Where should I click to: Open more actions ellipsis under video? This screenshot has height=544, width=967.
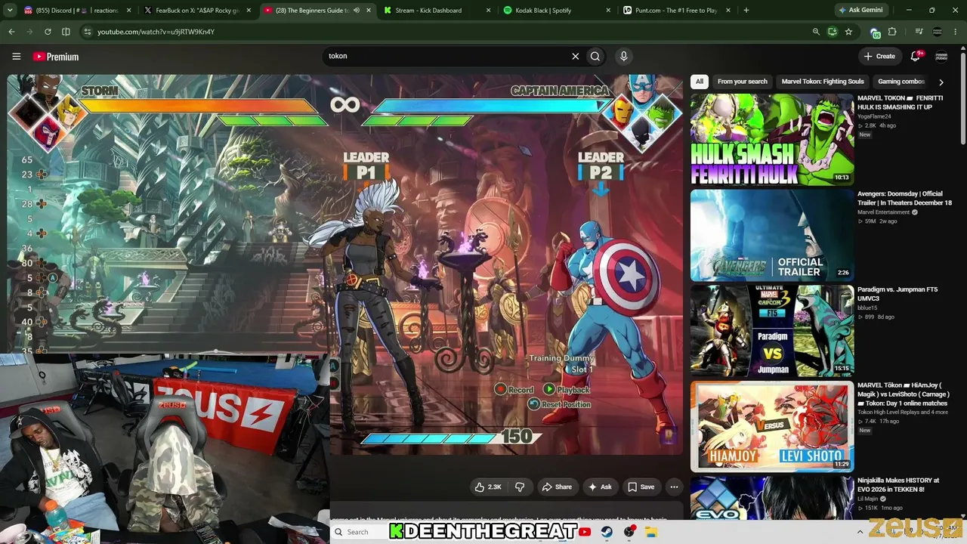click(674, 487)
